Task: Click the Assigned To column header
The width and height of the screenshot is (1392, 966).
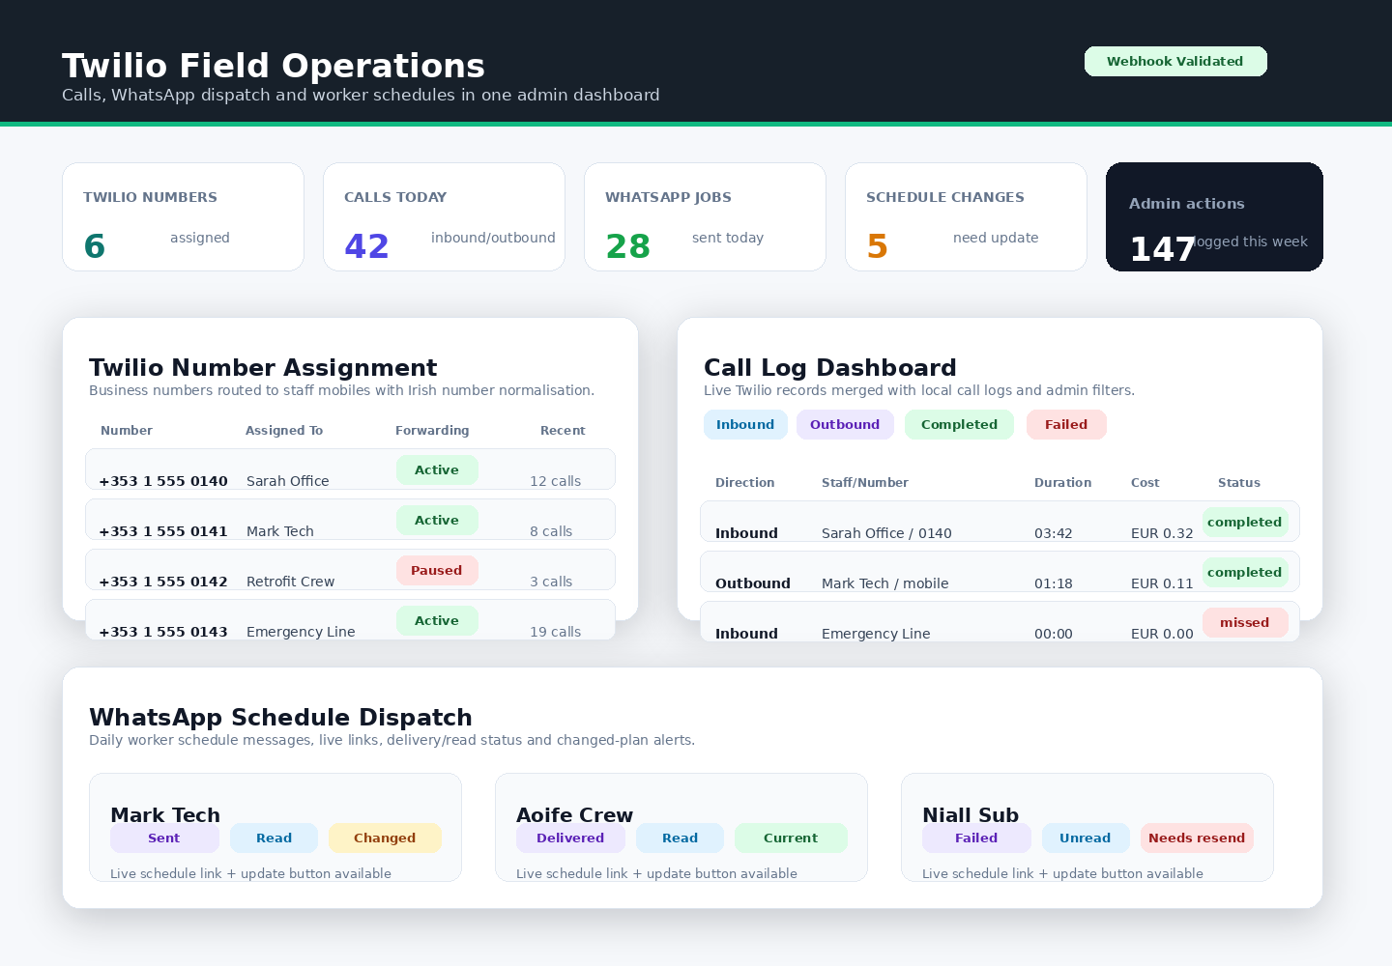Action: point(284,431)
